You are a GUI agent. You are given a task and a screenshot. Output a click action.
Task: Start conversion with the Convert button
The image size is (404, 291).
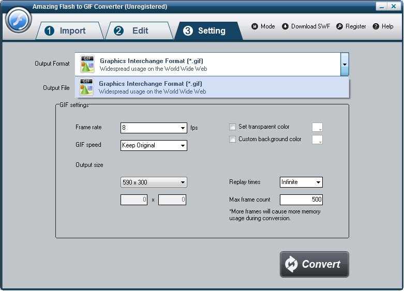tap(315, 265)
